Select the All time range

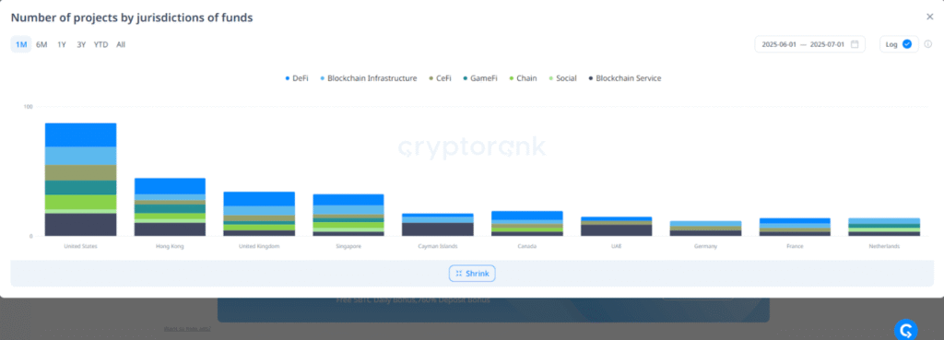pyautogui.click(x=121, y=44)
